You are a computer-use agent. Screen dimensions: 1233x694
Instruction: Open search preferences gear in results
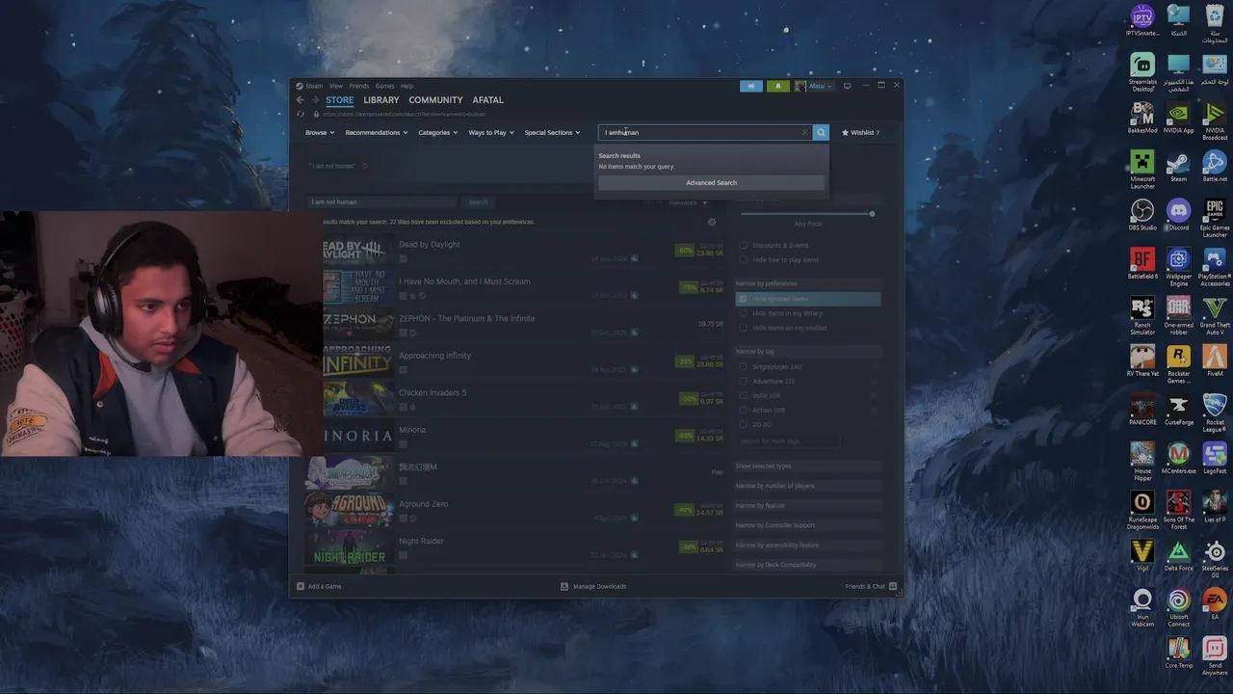click(712, 222)
